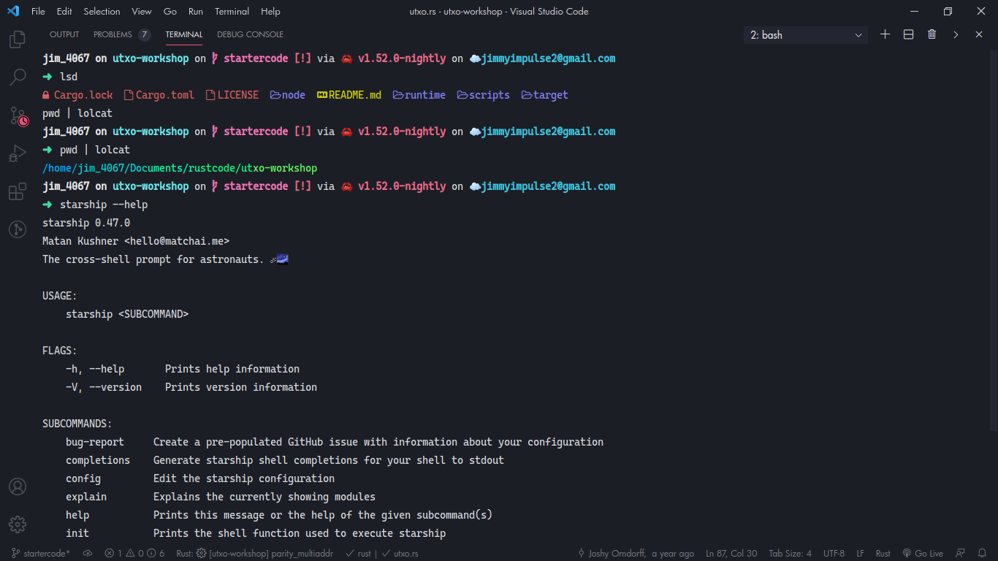Open the Extensions view
The width and height of the screenshot is (998, 561).
pos(18,191)
